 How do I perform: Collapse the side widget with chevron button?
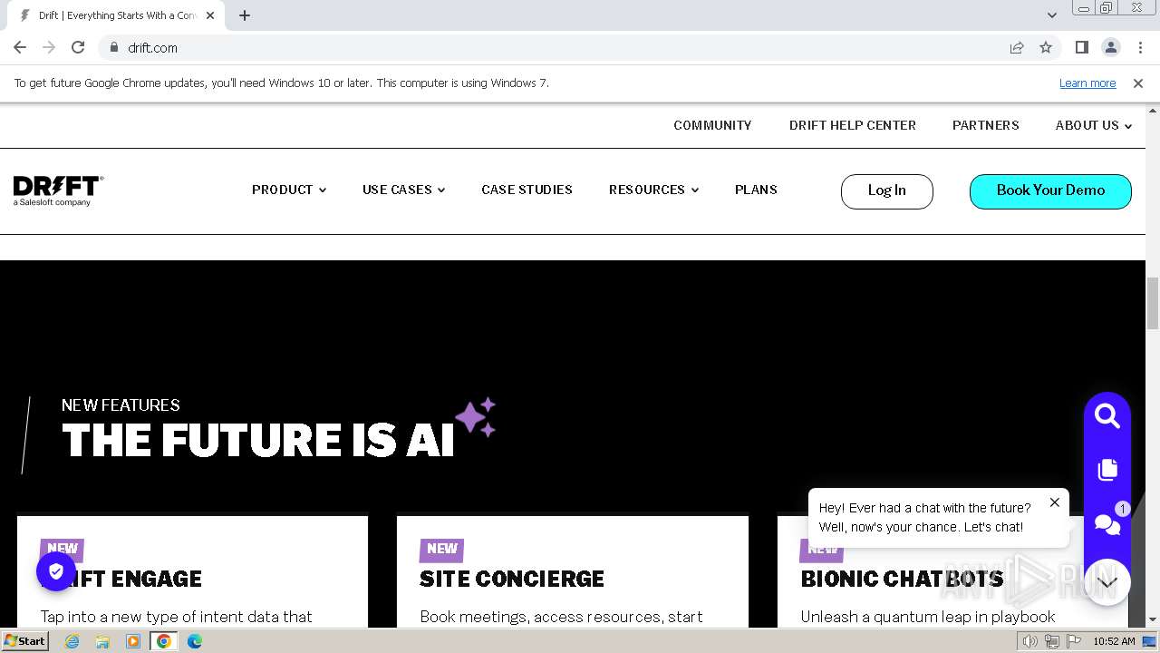tap(1107, 582)
